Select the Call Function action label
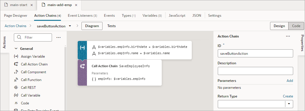The height and width of the screenshot is (111, 305). tap(31, 80)
